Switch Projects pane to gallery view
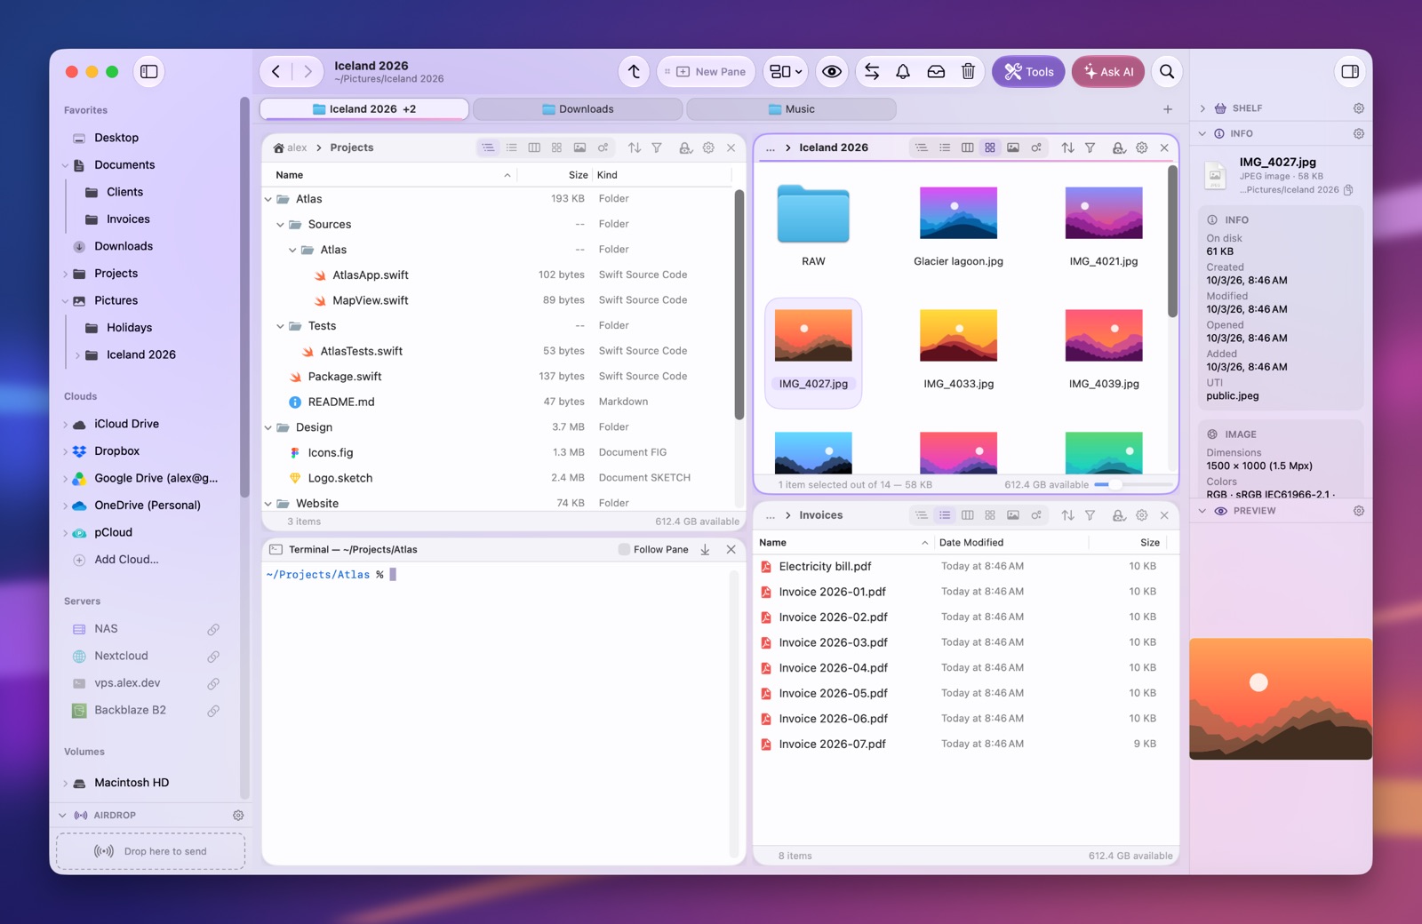 pyautogui.click(x=579, y=148)
